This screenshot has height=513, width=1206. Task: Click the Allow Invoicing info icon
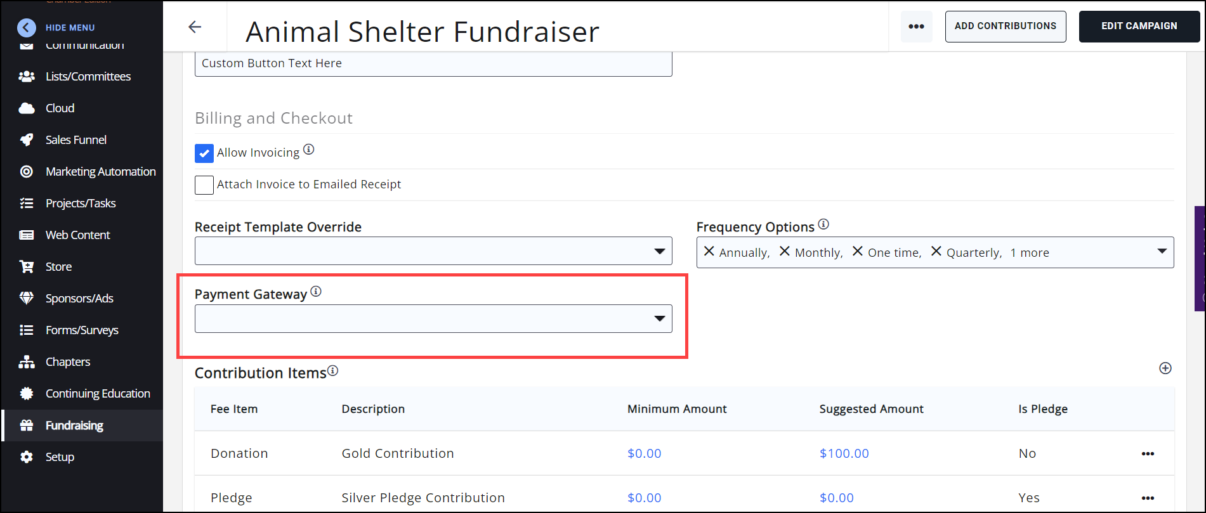pyautogui.click(x=309, y=150)
